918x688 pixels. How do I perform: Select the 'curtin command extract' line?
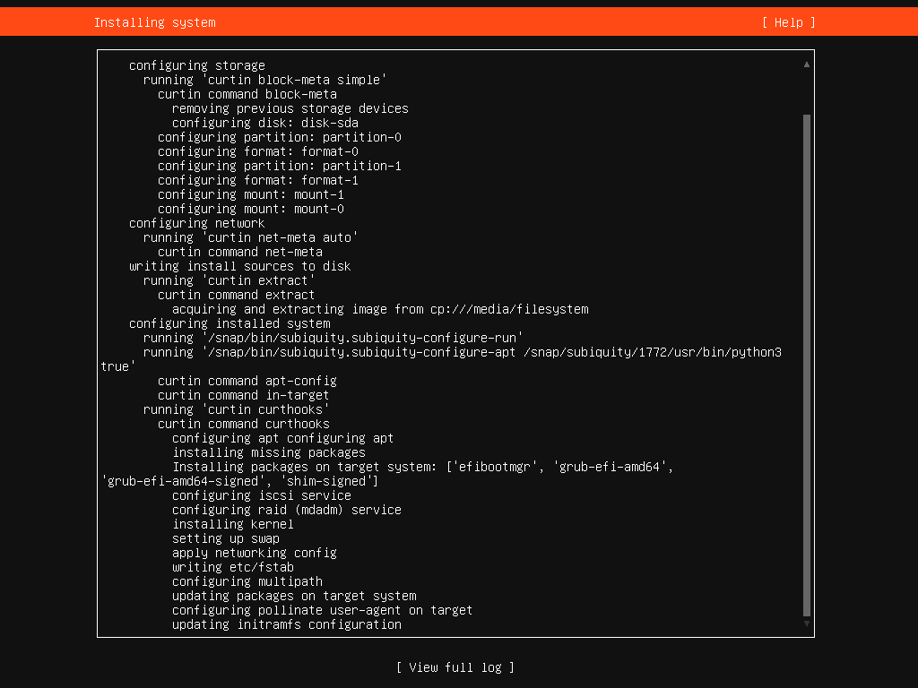237,295
